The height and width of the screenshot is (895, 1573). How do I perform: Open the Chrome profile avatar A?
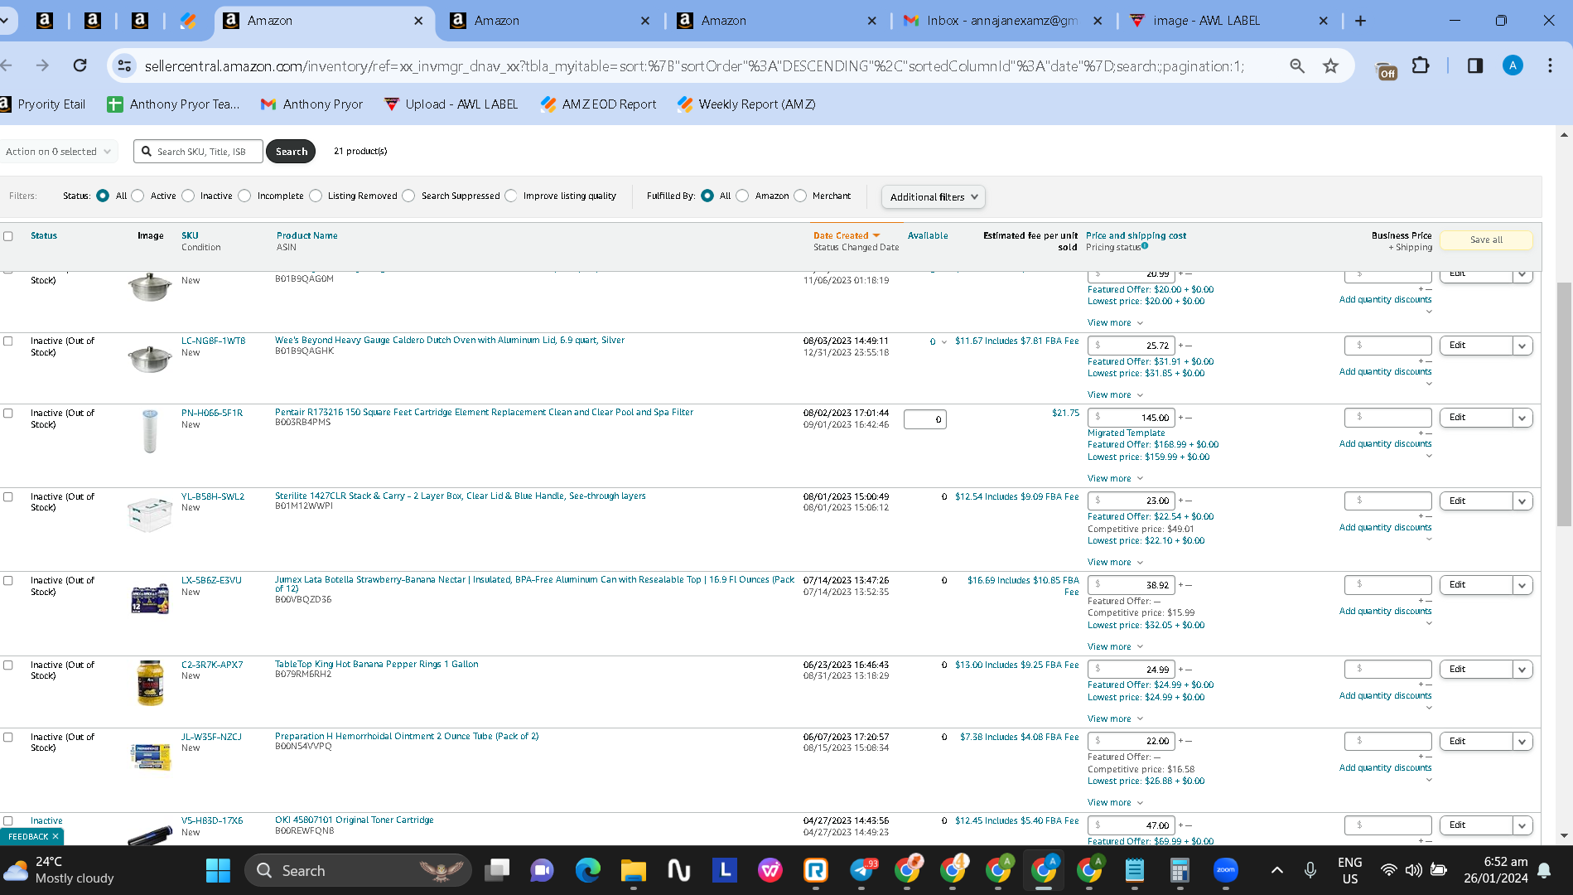tap(1513, 65)
